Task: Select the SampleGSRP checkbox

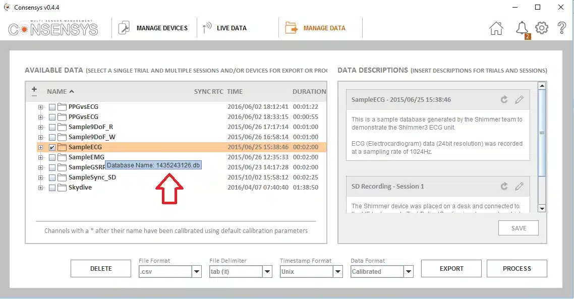Action: pos(52,167)
